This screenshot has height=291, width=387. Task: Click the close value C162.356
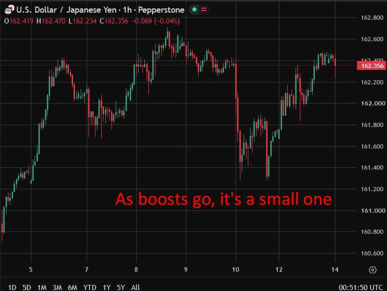pyautogui.click(x=114, y=21)
